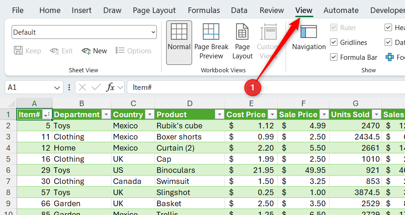Open the Automate tab

point(341,10)
